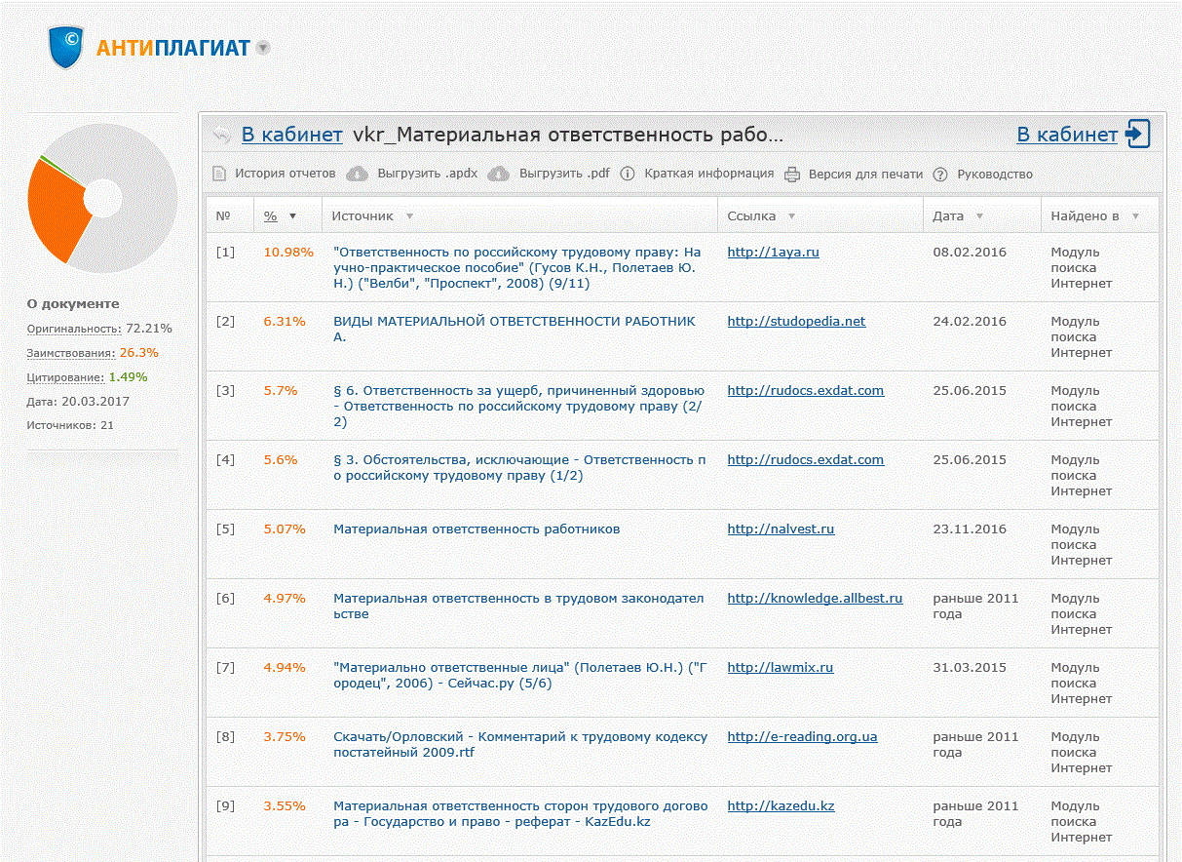
Task: Open dropdown arrow next to Антиплагиат logo
Action: [263, 48]
